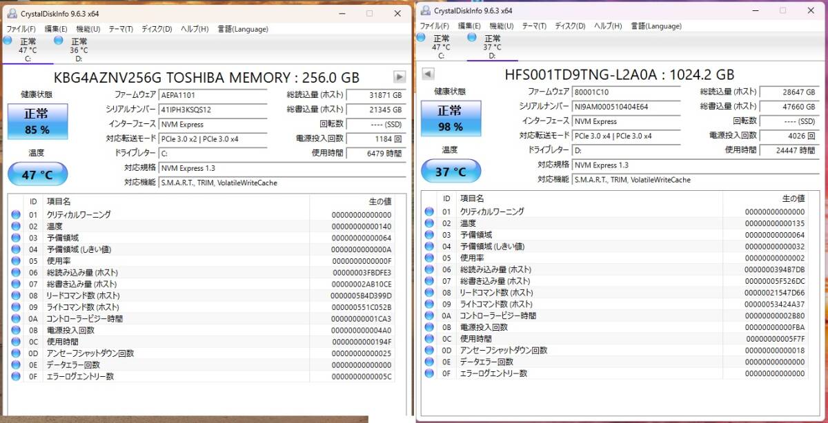Click orb for エラーログエントリー数 in TOSHIBA window
This screenshot has height=423, width=828.
click(16, 377)
